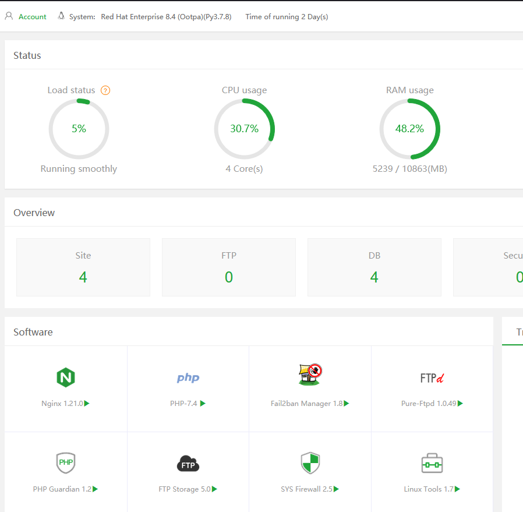
Task: Click the Nginx logo icon
Action: pos(66,377)
